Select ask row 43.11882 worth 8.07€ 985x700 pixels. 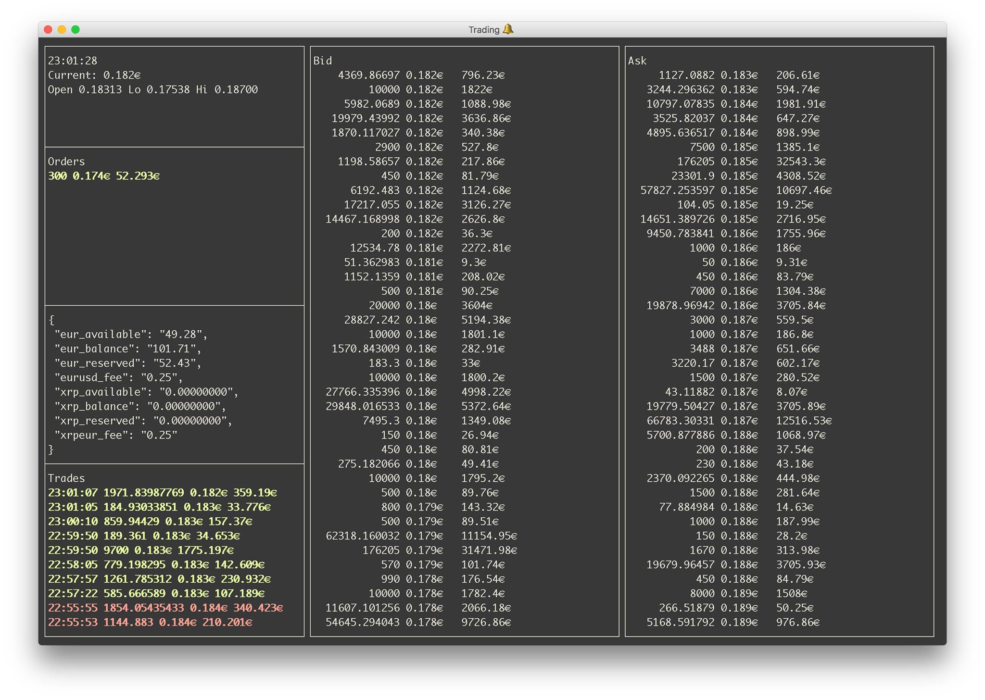click(736, 392)
